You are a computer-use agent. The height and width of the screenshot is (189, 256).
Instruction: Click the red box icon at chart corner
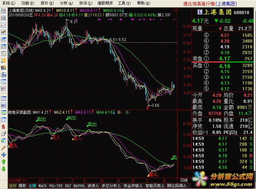(x=175, y=10)
